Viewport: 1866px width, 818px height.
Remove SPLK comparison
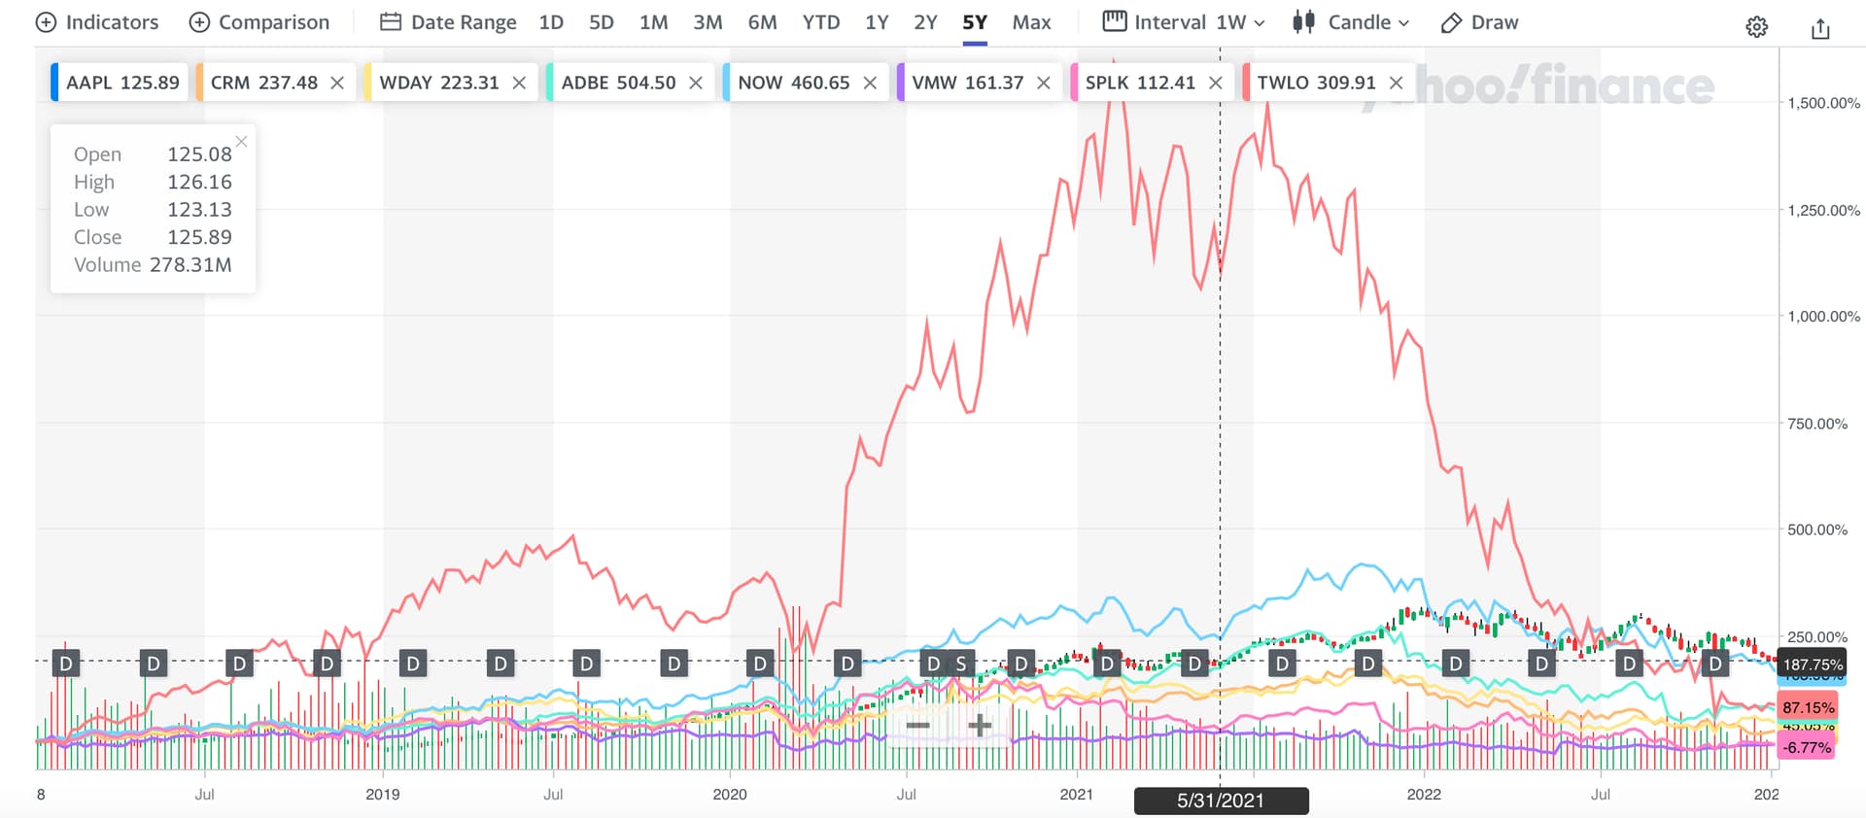[1215, 83]
